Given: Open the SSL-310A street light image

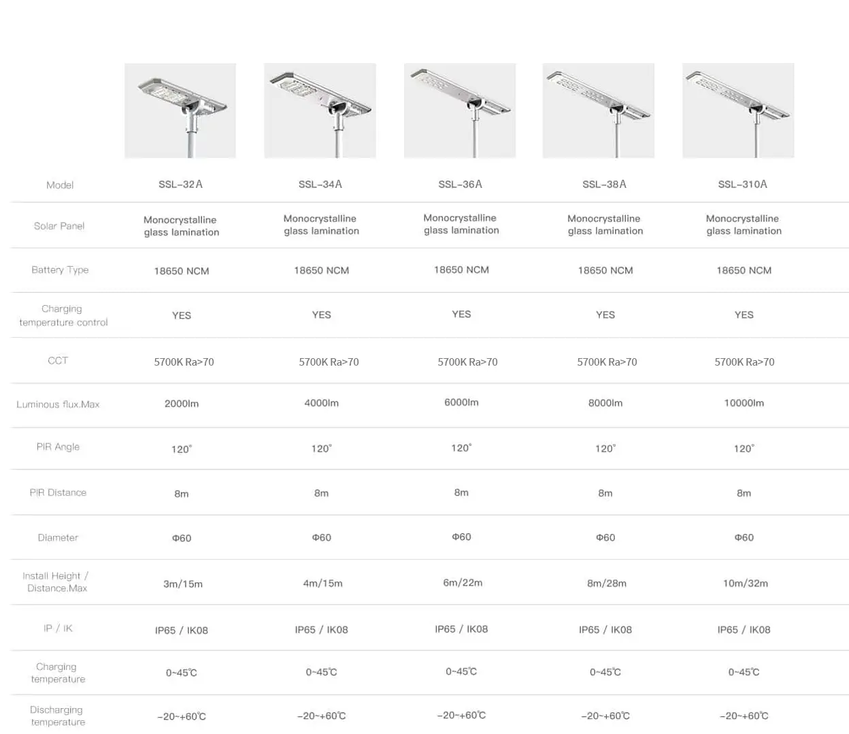Looking at the screenshot, I should (x=738, y=111).
